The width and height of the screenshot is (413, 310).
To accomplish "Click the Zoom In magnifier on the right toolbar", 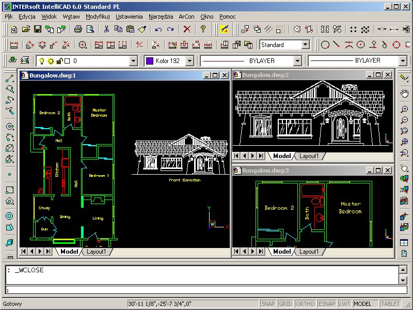I will [x=404, y=110].
